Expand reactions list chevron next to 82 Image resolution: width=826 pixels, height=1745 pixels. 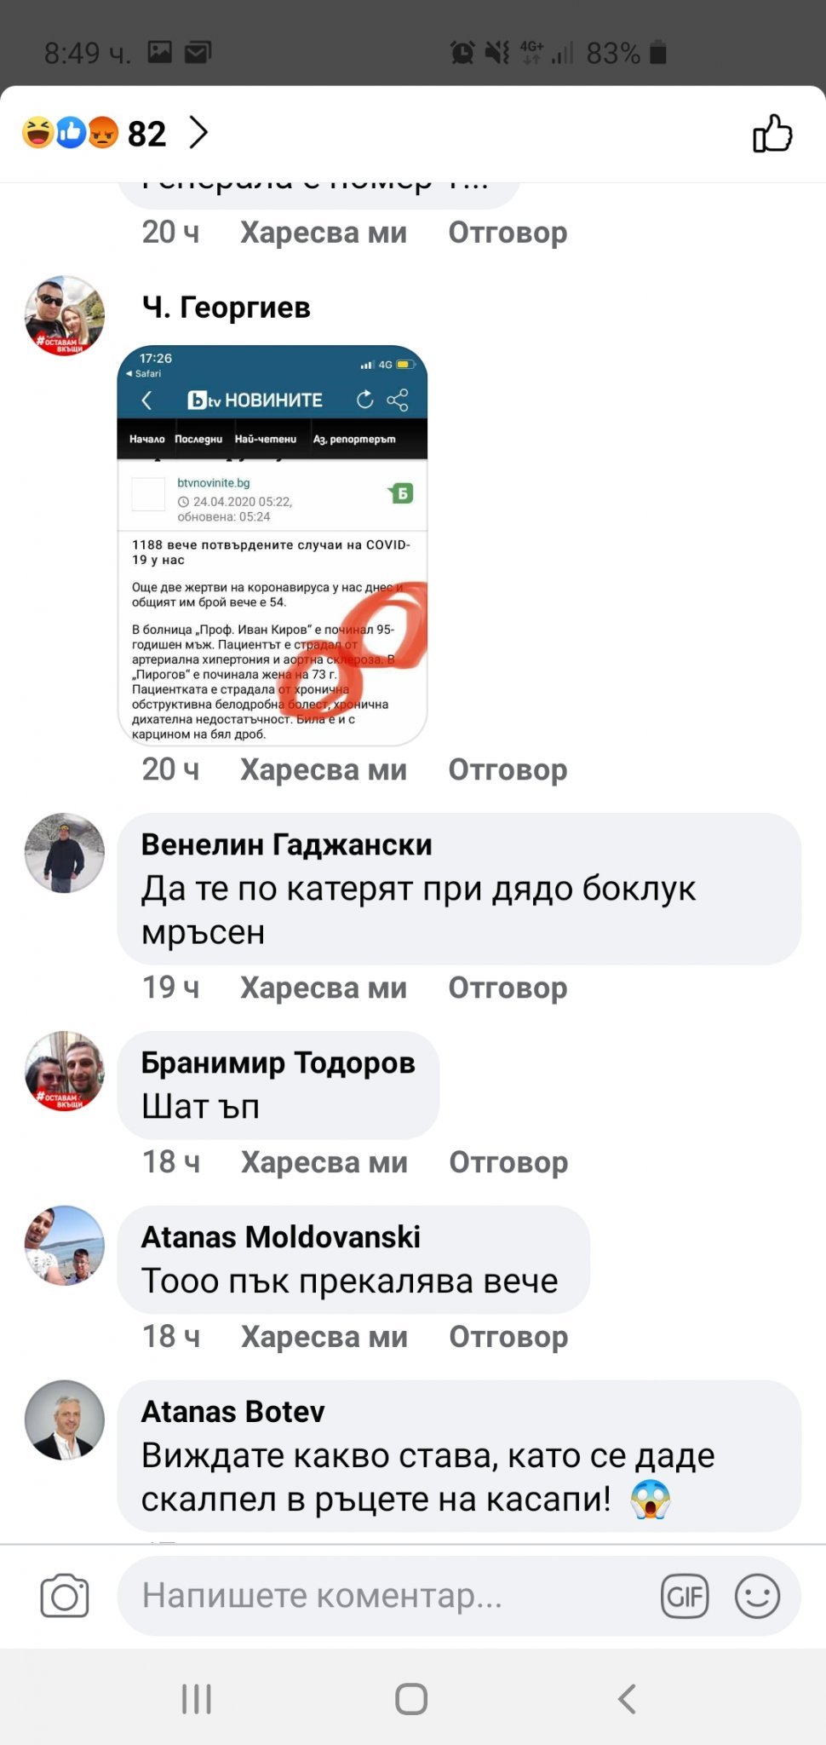198,133
